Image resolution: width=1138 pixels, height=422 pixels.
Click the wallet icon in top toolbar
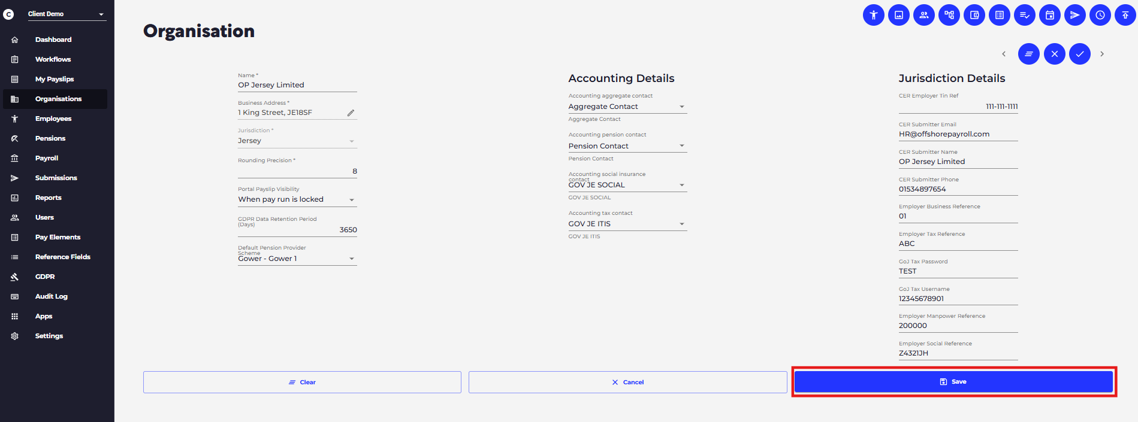974,15
